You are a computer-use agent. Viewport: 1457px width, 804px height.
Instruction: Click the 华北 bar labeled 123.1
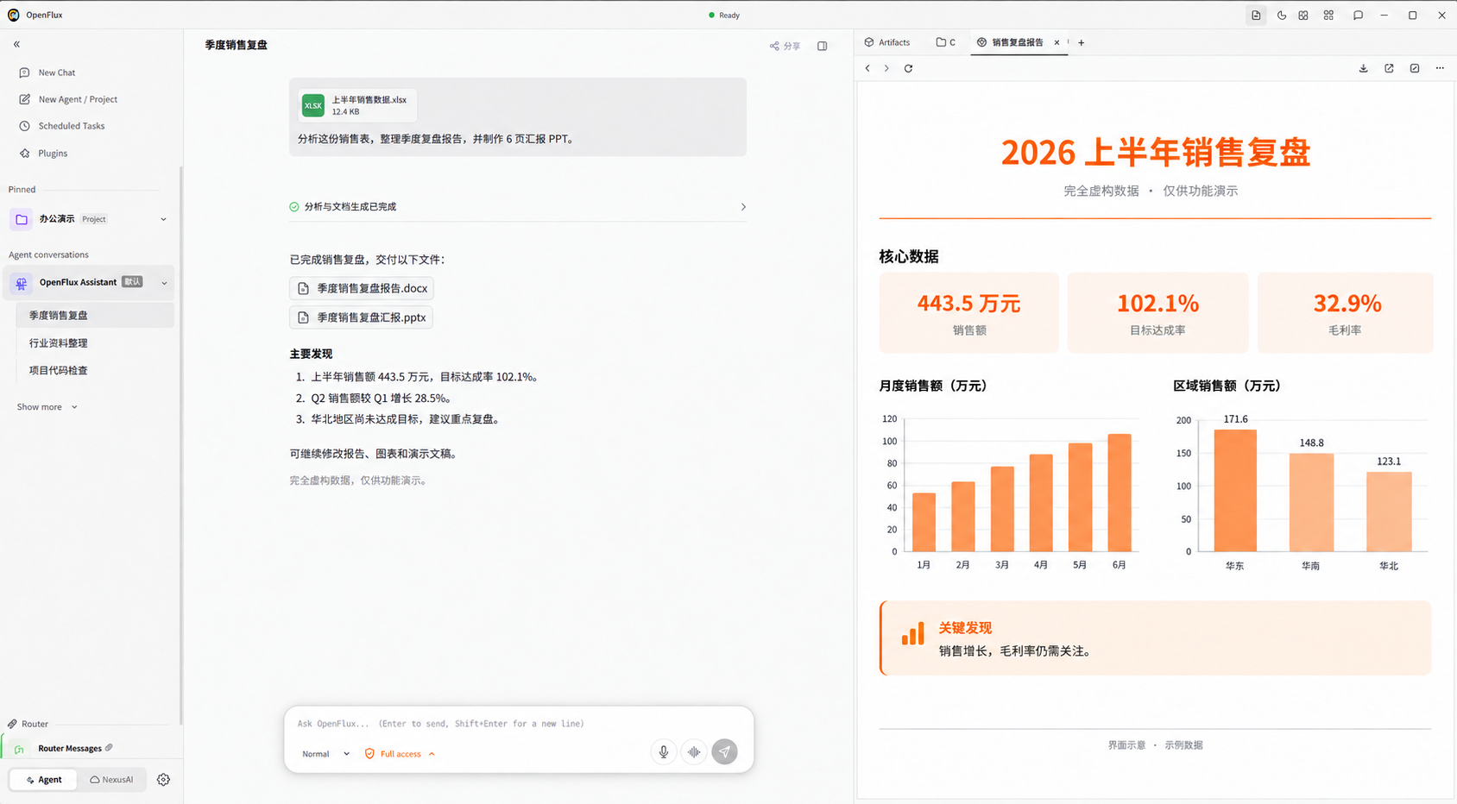tap(1389, 512)
